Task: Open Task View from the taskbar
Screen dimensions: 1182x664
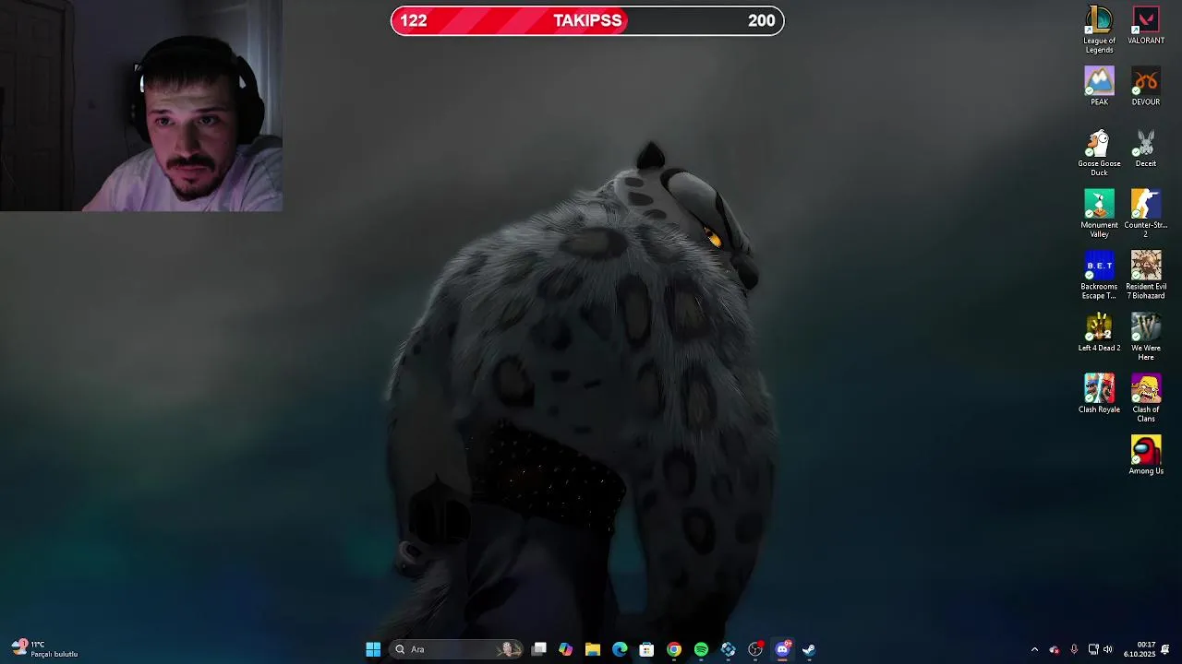Action: pyautogui.click(x=539, y=649)
